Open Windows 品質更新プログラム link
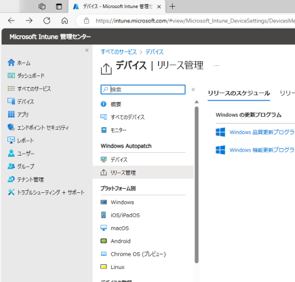This screenshot has width=295, height=282. [262, 132]
